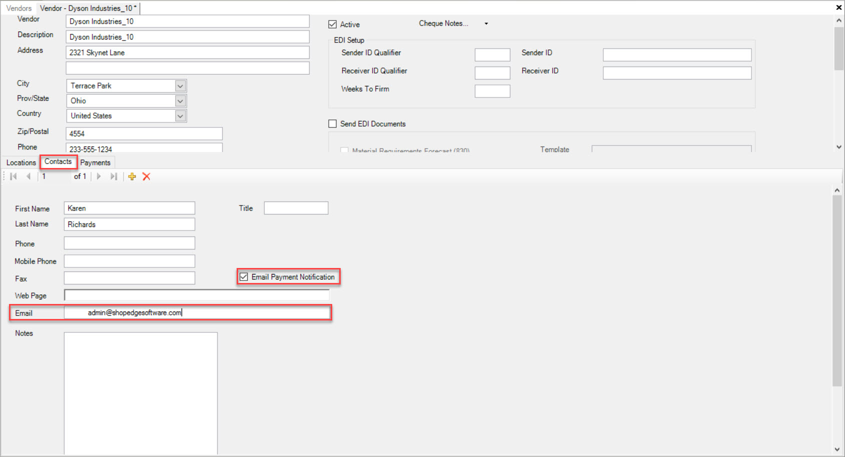Delete the contact with red X icon
This screenshot has height=457, width=845.
pos(147,176)
